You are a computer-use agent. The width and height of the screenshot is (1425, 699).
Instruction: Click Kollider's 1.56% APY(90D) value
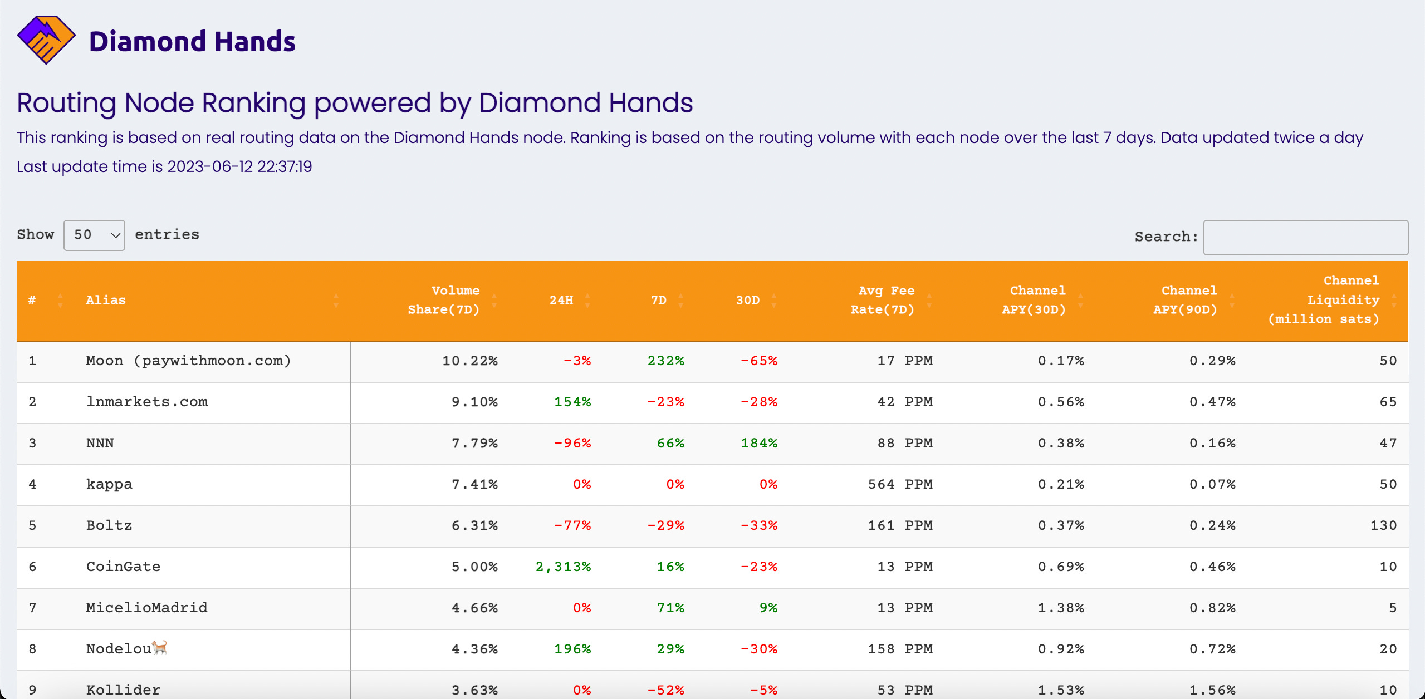(1212, 691)
